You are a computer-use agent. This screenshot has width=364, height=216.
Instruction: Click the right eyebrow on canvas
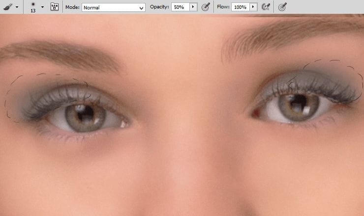[x=290, y=35]
